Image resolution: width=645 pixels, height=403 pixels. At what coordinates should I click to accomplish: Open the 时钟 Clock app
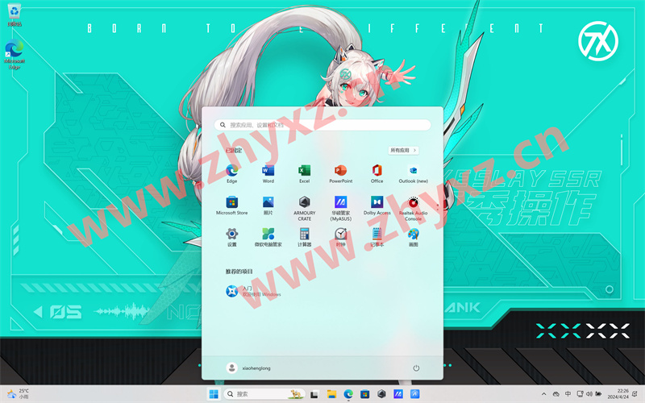tap(340, 237)
